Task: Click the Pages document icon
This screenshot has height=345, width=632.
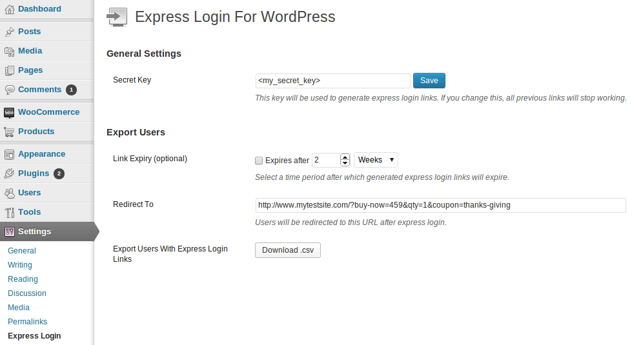Action: point(9,70)
